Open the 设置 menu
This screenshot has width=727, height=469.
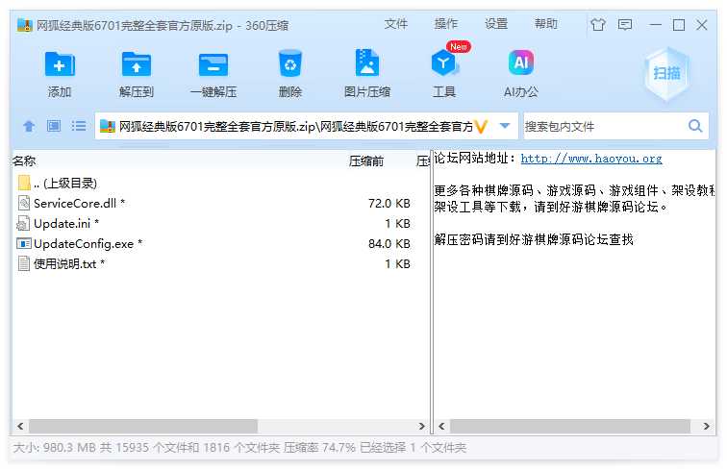click(496, 24)
